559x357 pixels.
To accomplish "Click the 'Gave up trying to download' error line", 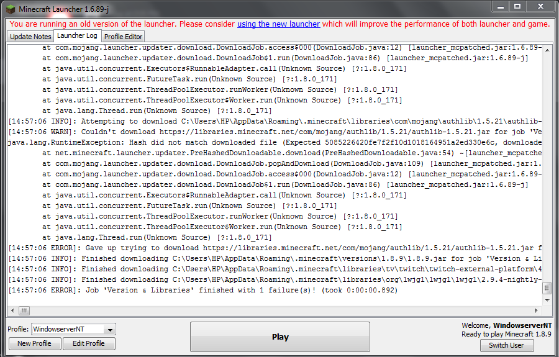I will (275, 248).
